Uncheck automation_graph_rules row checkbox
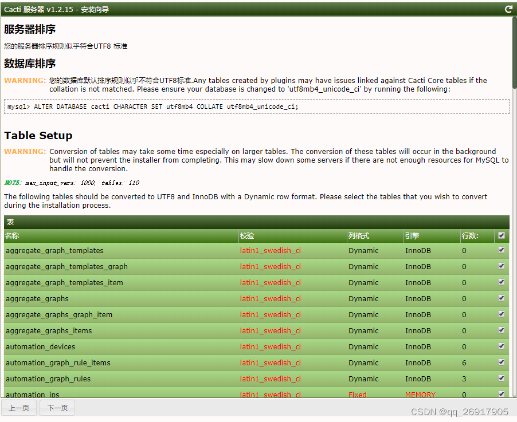This screenshot has width=517, height=422. [502, 378]
